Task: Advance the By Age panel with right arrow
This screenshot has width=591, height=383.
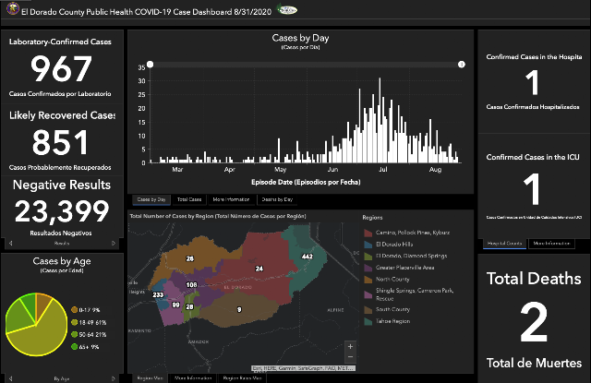Action: [x=114, y=378]
